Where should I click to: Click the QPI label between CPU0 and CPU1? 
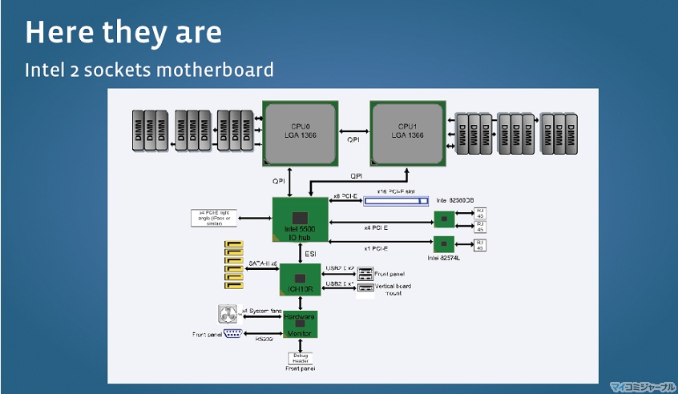[353, 140]
